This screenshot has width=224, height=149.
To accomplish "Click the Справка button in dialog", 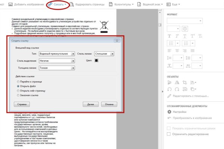I will point(22,105).
